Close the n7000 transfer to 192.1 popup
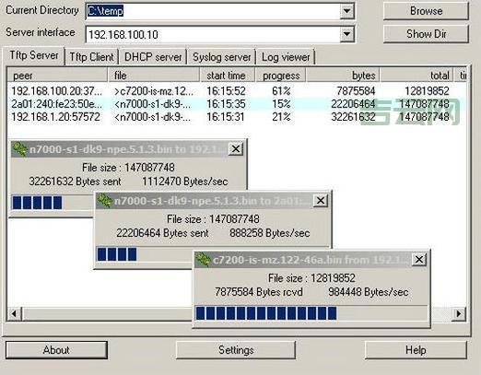Screen dimensions: 481x375 tap(236, 149)
